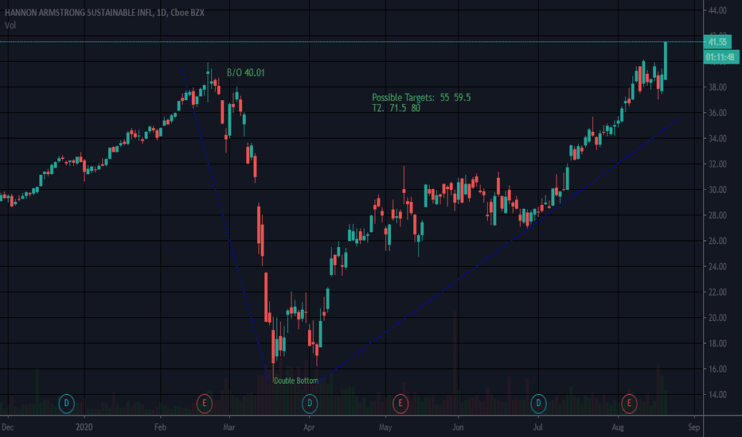Click the 2020 label on the time axis
Screen dimensions: 742x437
[x=84, y=427]
